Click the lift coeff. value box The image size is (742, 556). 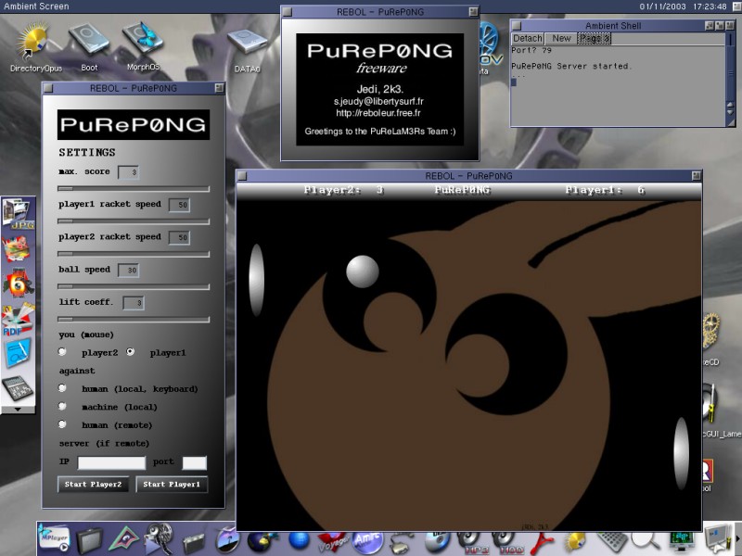click(134, 303)
